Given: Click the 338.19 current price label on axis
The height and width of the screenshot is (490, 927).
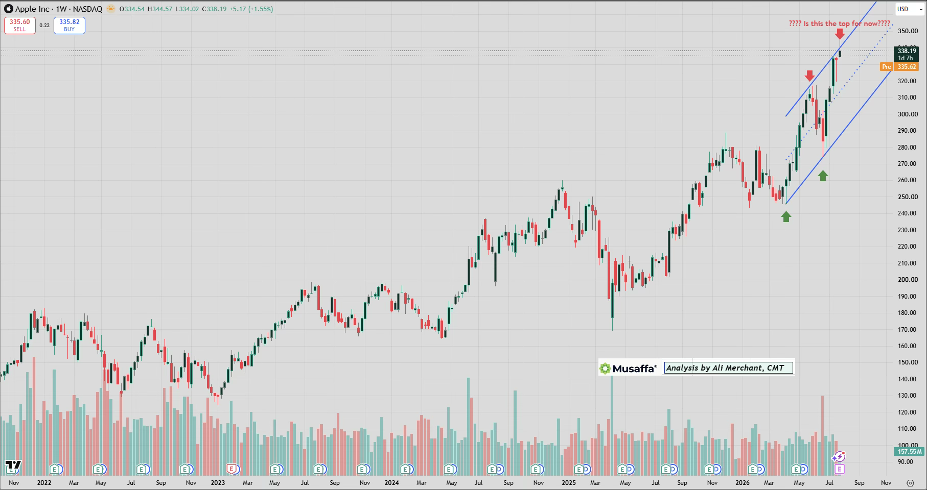Looking at the screenshot, I should 907,54.
